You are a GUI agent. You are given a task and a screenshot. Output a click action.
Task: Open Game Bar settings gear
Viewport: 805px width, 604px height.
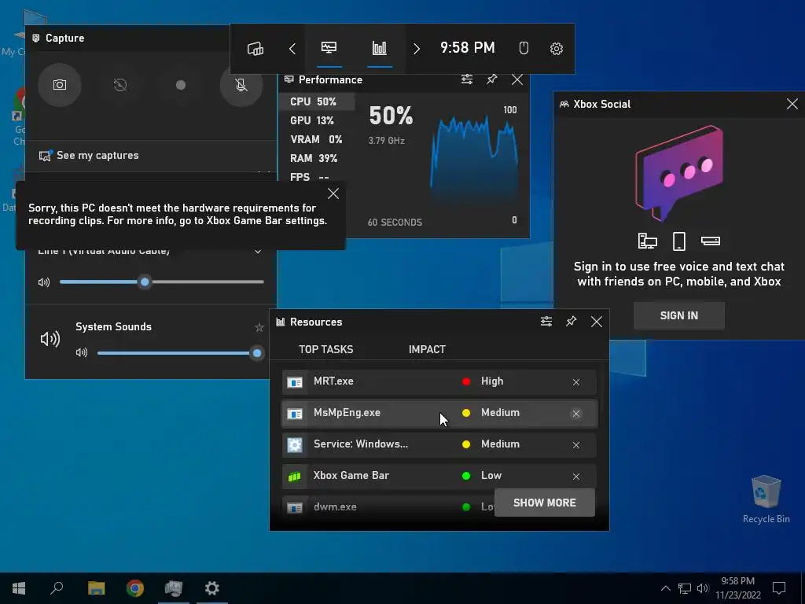coord(556,49)
